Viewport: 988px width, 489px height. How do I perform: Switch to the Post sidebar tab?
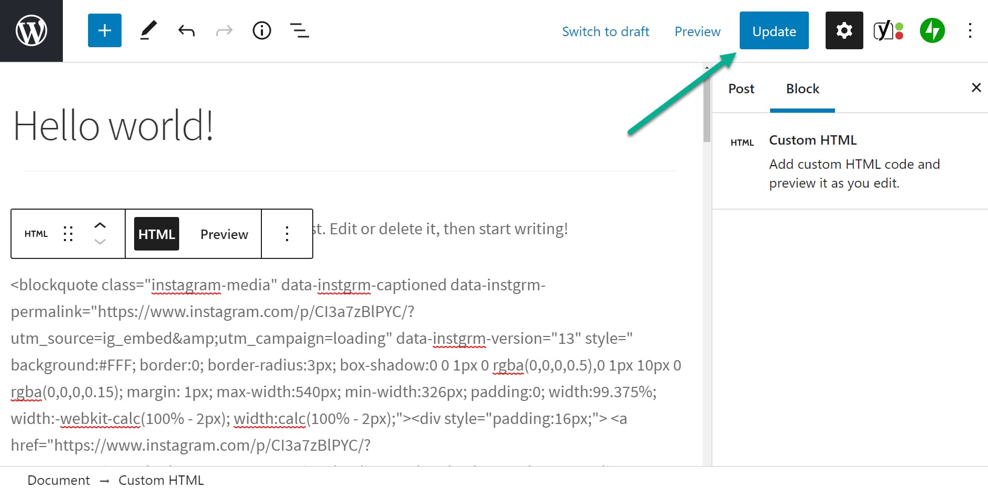click(x=741, y=89)
